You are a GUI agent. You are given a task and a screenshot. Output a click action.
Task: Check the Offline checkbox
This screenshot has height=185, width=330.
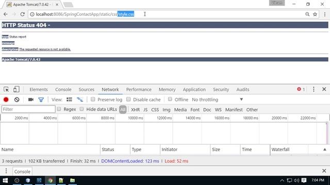(x=170, y=99)
